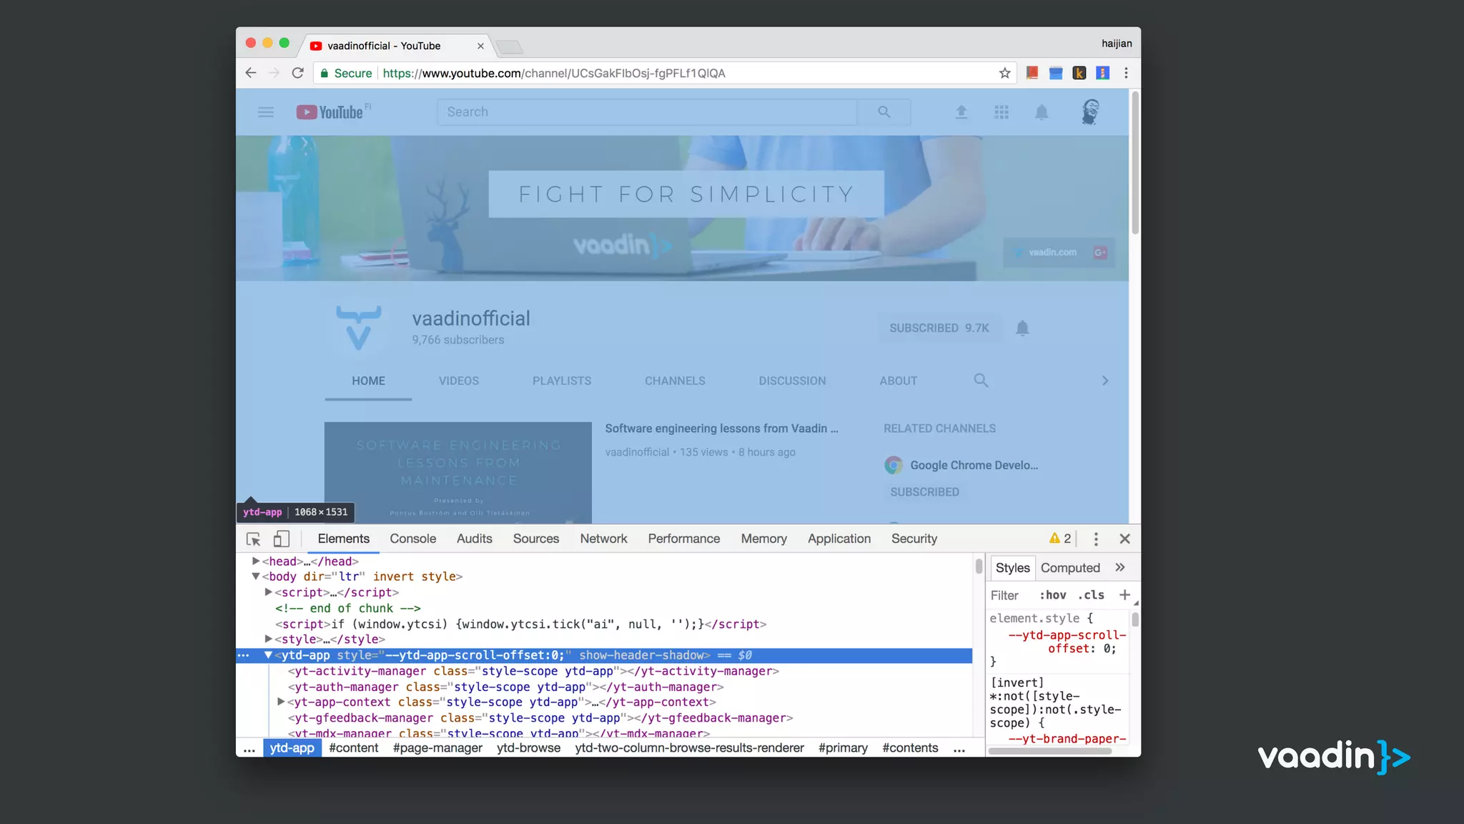
Task: Click the SUBSCRIBED 9.7K button
Action: (939, 328)
